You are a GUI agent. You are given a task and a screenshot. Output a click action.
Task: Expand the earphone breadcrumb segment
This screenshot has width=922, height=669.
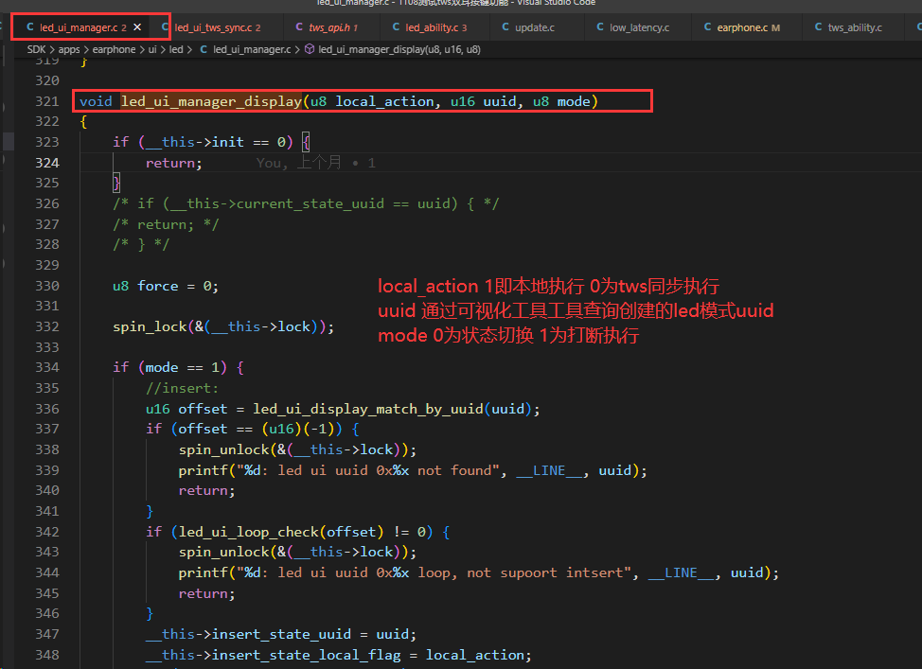[115, 49]
